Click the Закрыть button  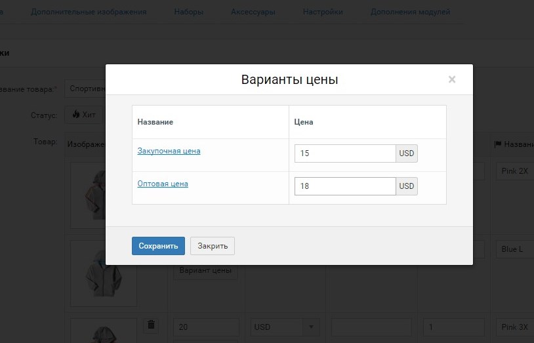coord(213,246)
